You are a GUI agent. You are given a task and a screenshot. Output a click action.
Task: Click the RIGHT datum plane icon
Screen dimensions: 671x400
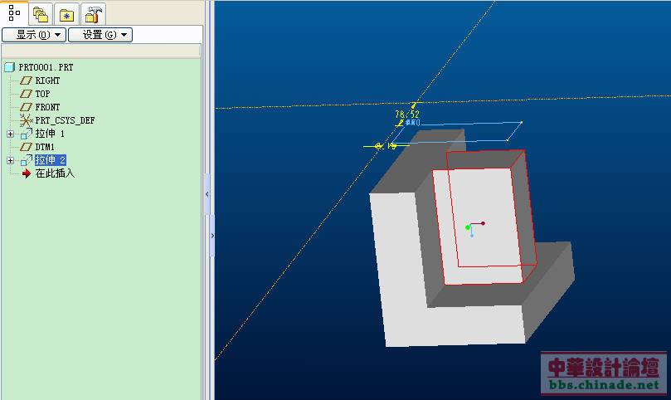point(26,80)
